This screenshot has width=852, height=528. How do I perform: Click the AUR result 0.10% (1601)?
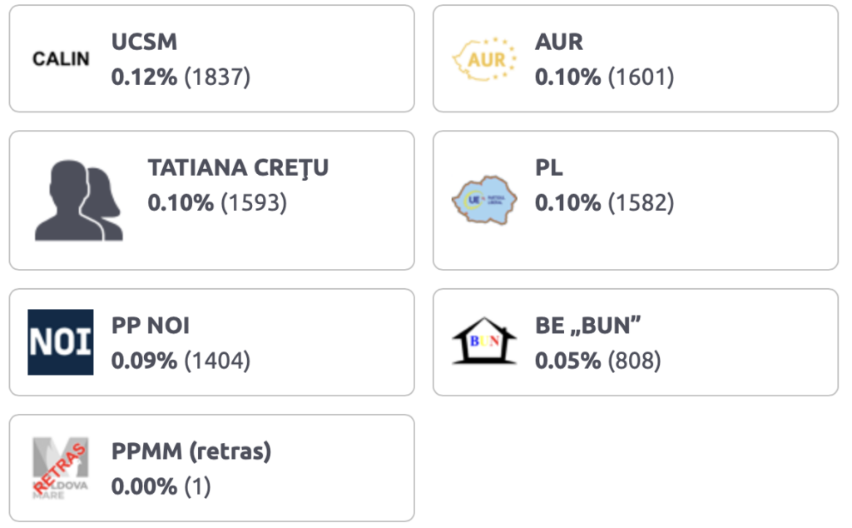pyautogui.click(x=604, y=77)
